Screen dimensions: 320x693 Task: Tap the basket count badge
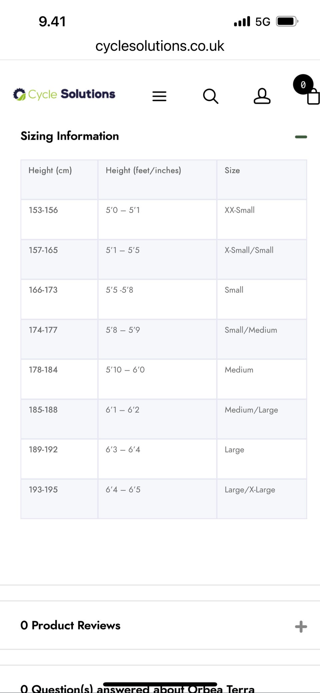click(303, 84)
